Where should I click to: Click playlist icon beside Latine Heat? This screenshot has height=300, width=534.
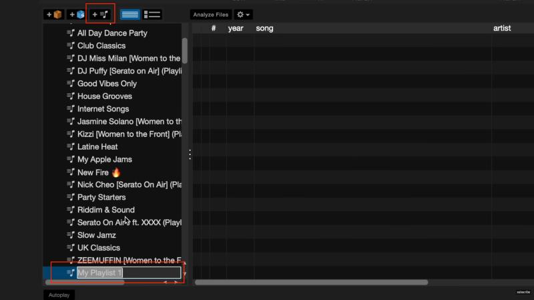click(x=71, y=146)
